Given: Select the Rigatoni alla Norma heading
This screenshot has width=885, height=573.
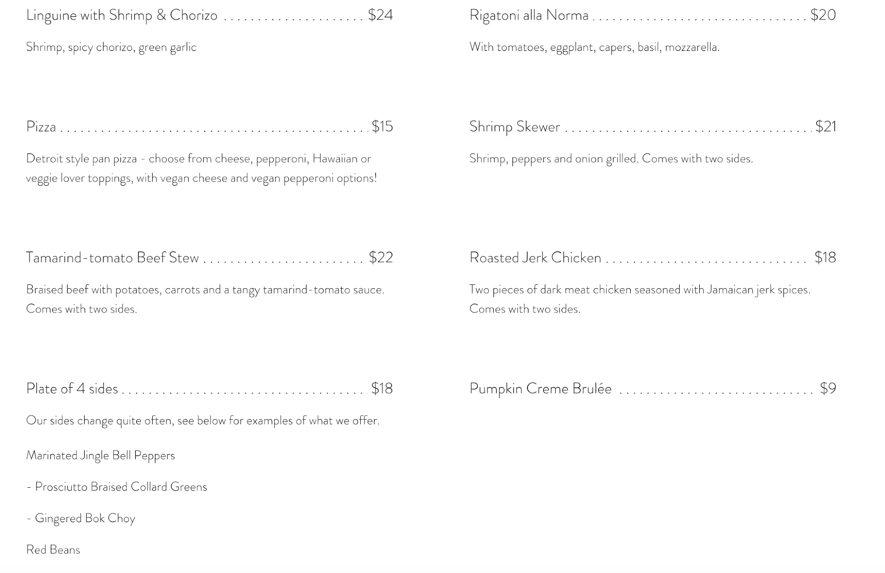Looking at the screenshot, I should click(529, 15).
